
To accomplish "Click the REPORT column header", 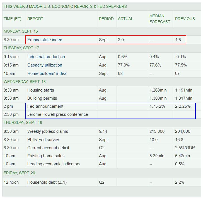I will pos(35,19).
